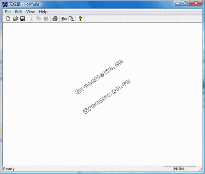Open the f(x) formula function tool
Image resolution: width=205 pixels, height=174 pixels.
[x=64, y=19]
